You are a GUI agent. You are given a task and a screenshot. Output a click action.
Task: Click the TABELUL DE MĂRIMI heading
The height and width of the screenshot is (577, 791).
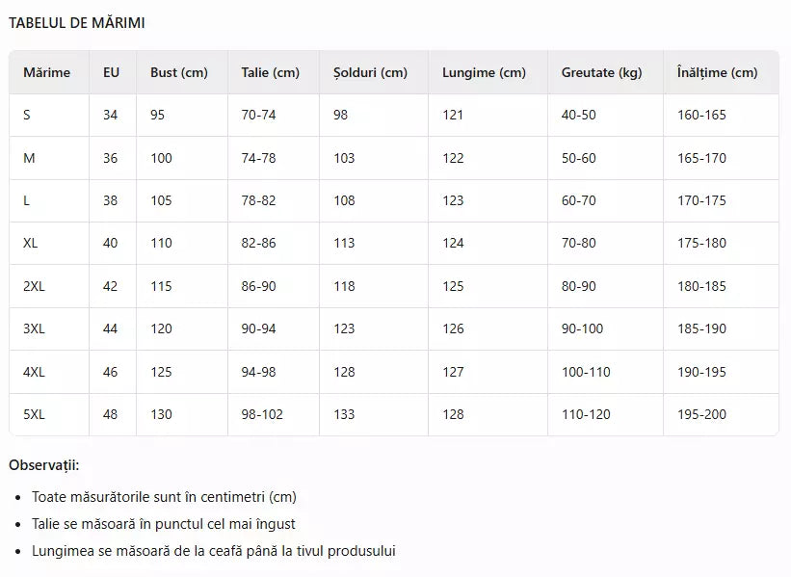coord(77,23)
